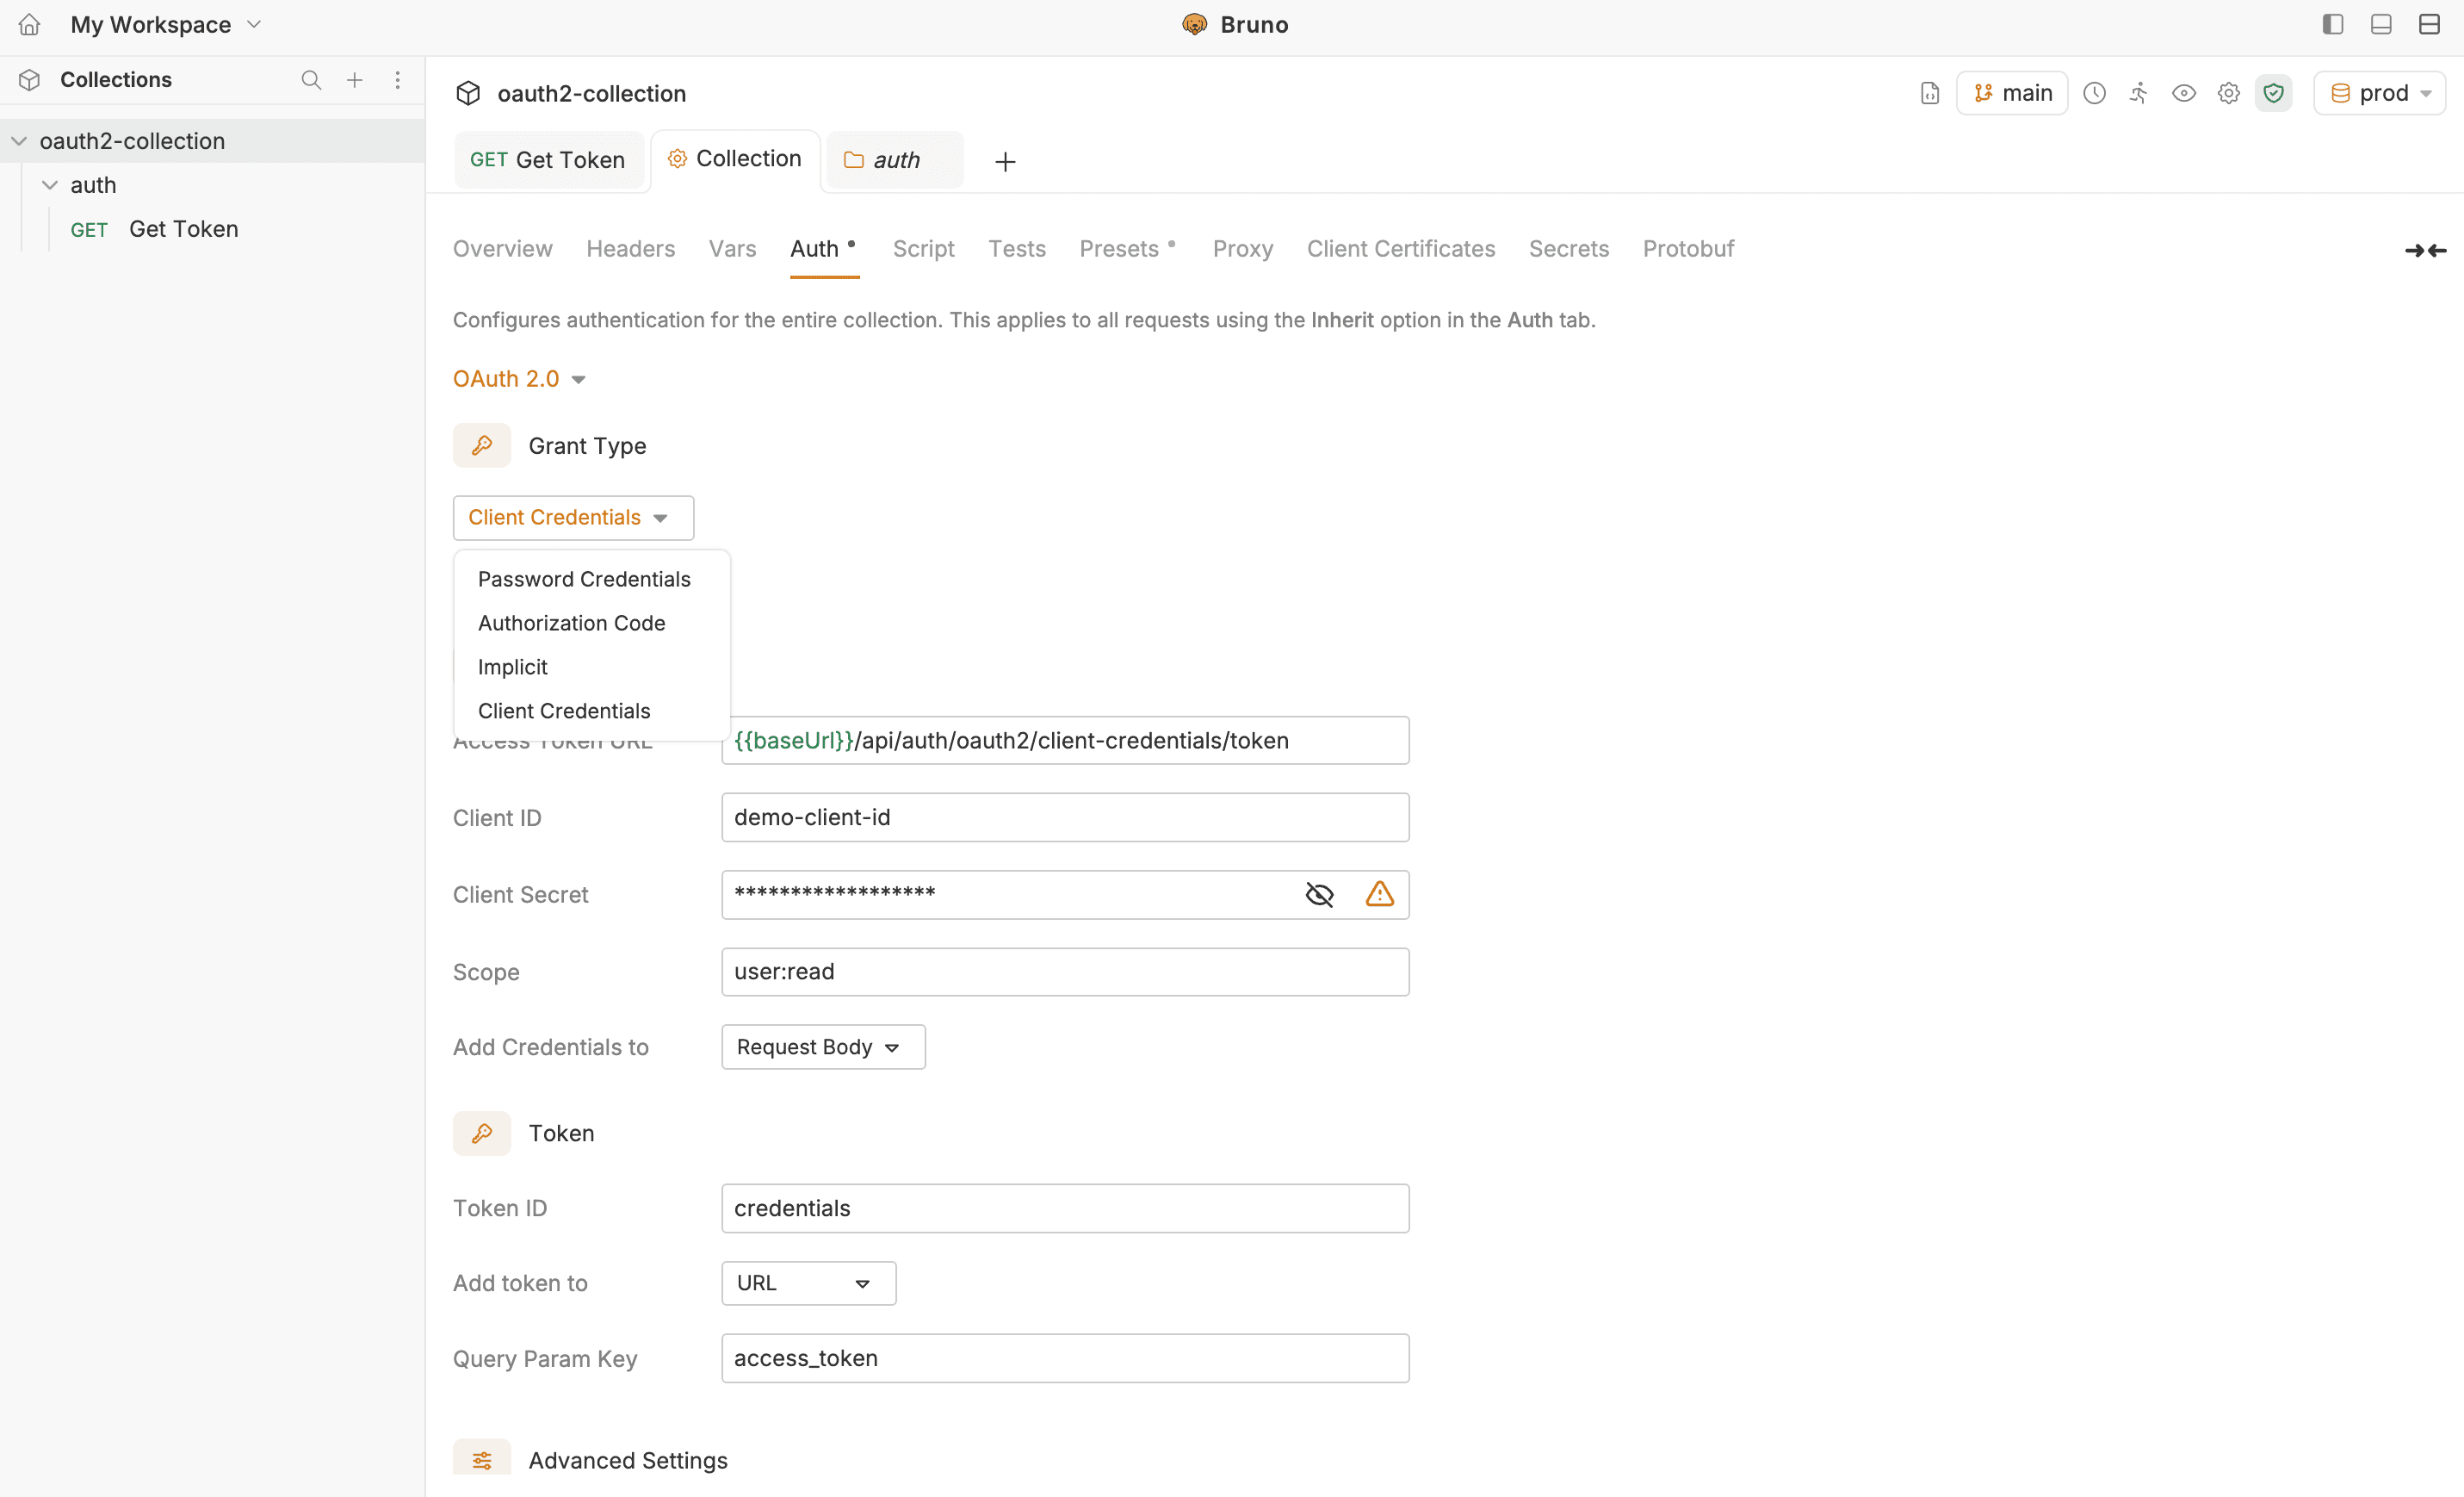Viewport: 2464px width, 1497px height.
Task: Click the Home icon in the top left
Action: point(28,24)
